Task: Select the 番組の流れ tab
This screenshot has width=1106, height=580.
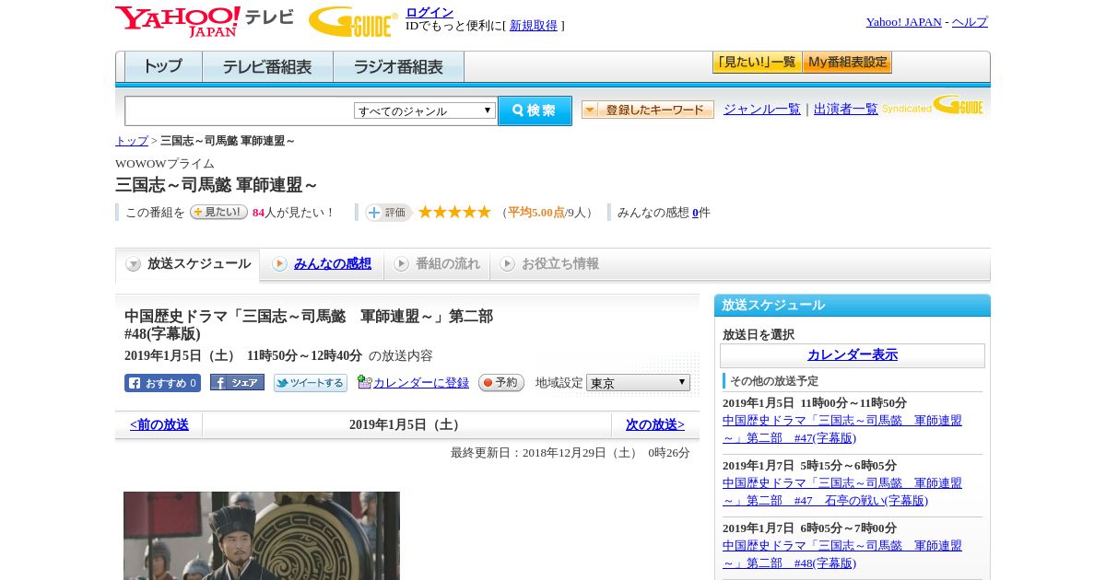Action: (x=437, y=264)
